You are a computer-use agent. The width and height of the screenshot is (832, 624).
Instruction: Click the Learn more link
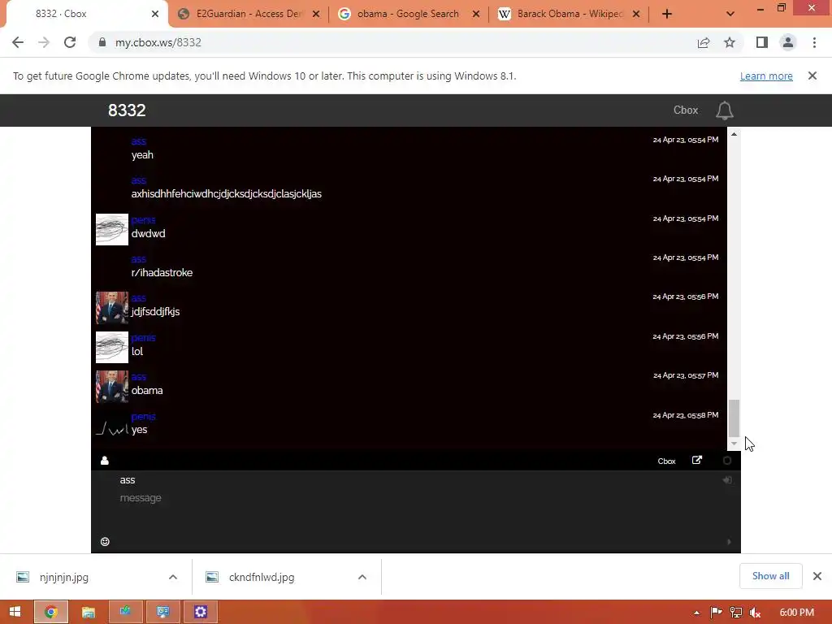tap(766, 76)
